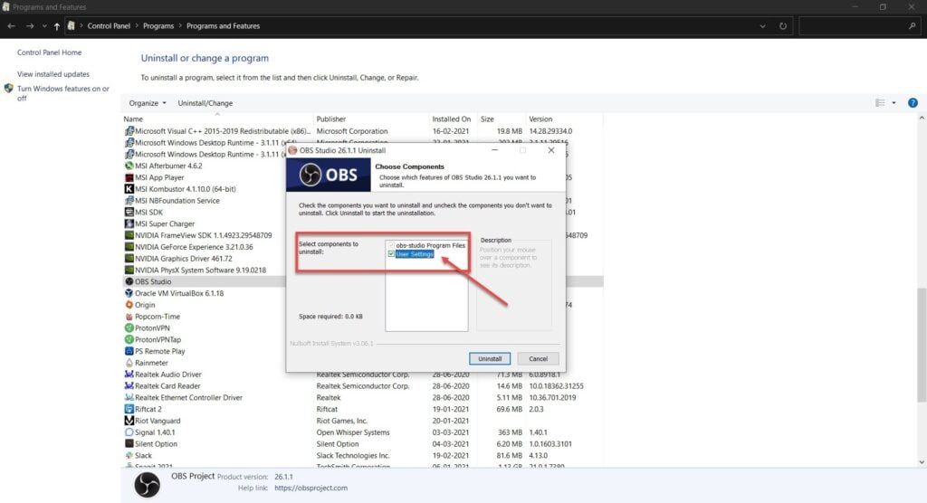Toggle the User Settings checkbox
The width and height of the screenshot is (927, 503).
pyautogui.click(x=391, y=254)
